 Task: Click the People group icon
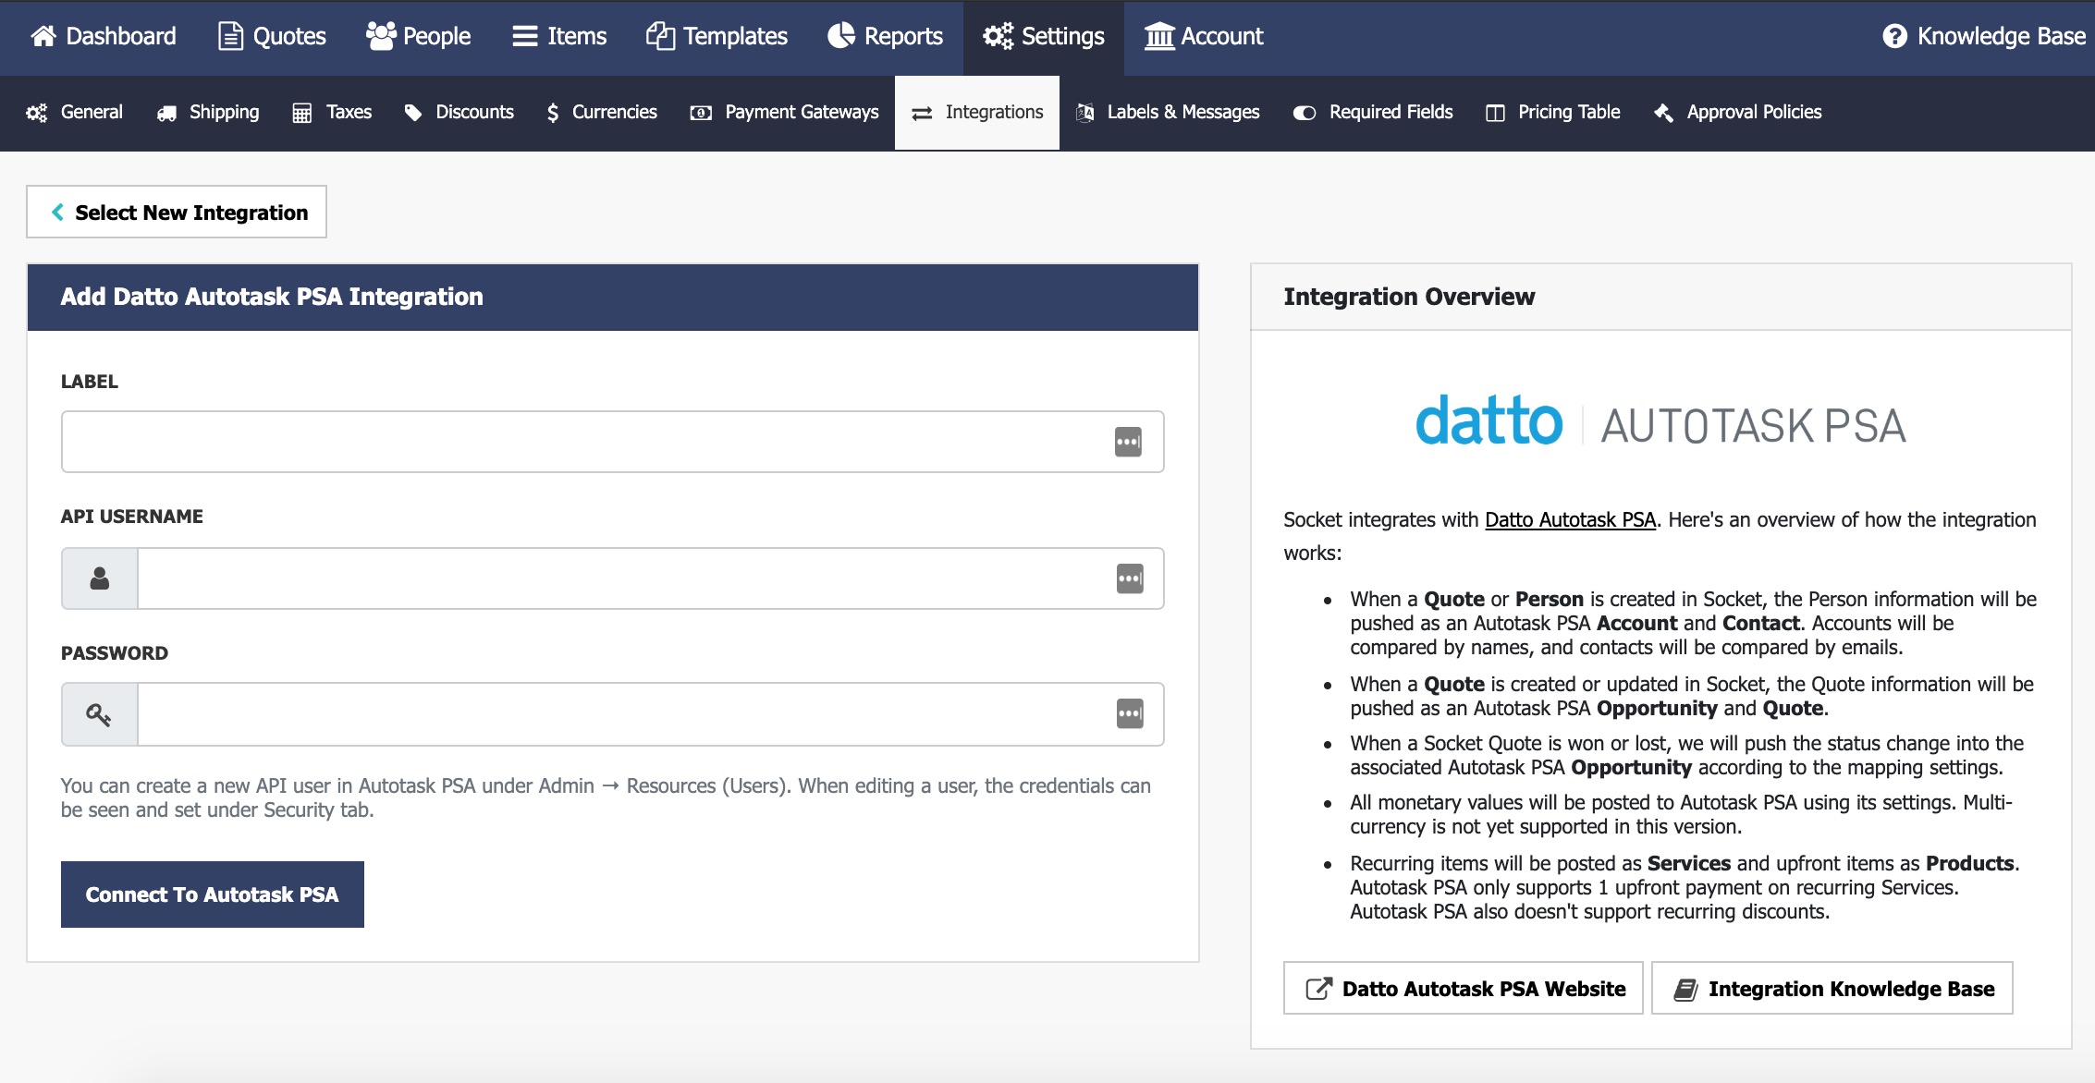(x=380, y=36)
